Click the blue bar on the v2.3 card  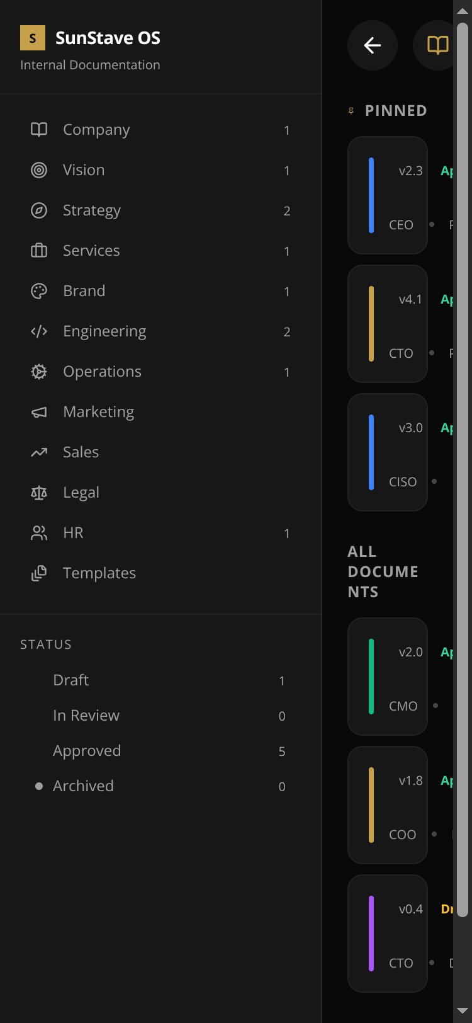pyautogui.click(x=371, y=195)
